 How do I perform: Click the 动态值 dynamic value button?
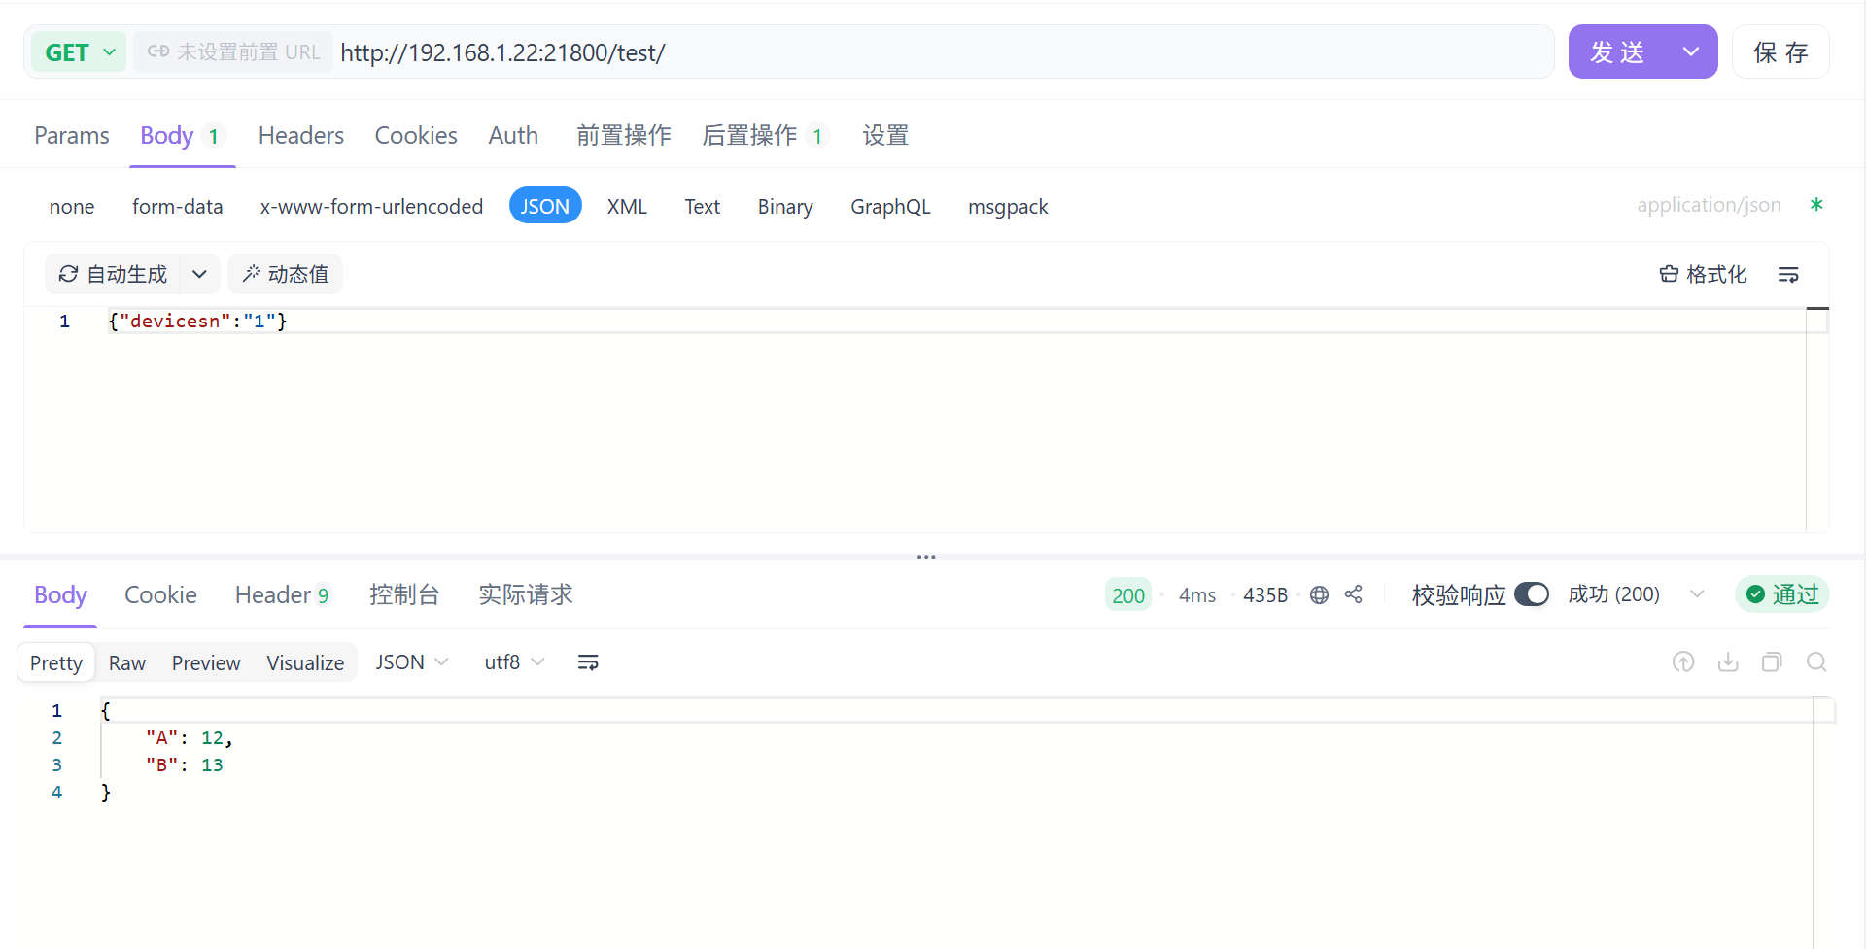[x=285, y=275]
